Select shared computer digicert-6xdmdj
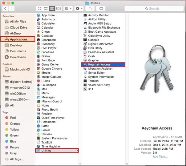The image size is (186, 166). pos(18,82)
